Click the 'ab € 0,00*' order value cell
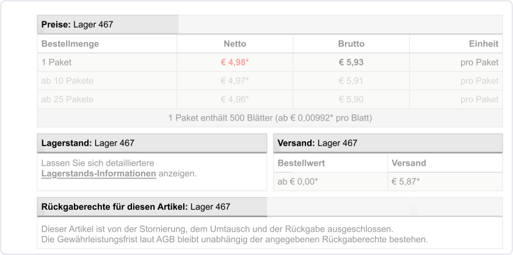The image size is (513, 255). [x=297, y=181]
